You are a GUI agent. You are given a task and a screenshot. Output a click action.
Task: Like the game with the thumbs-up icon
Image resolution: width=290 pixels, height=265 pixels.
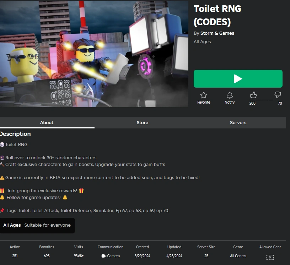pyautogui.click(x=253, y=95)
